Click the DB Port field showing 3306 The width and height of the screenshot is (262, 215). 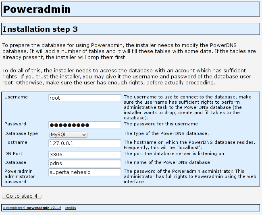[85, 155]
